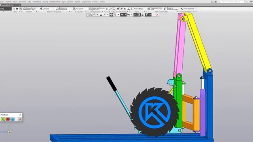This screenshot has width=253, height=142.
Task: Close the Playback panel
Action: click(x=20, y=115)
